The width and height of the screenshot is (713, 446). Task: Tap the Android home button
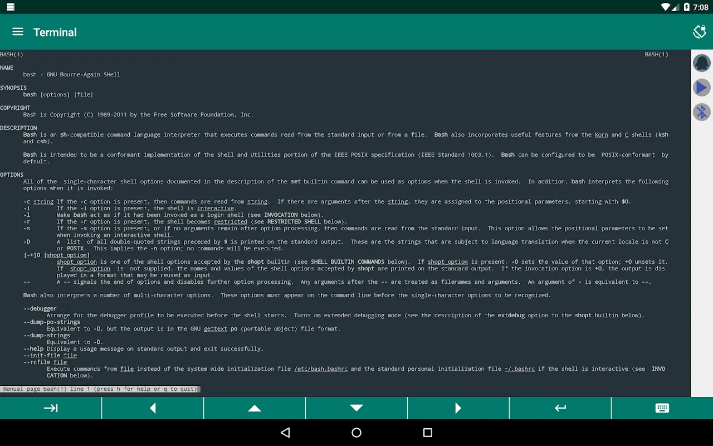point(356,433)
